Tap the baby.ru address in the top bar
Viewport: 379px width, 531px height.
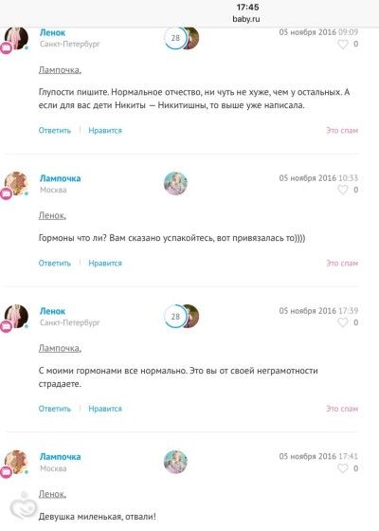pyautogui.click(x=246, y=19)
